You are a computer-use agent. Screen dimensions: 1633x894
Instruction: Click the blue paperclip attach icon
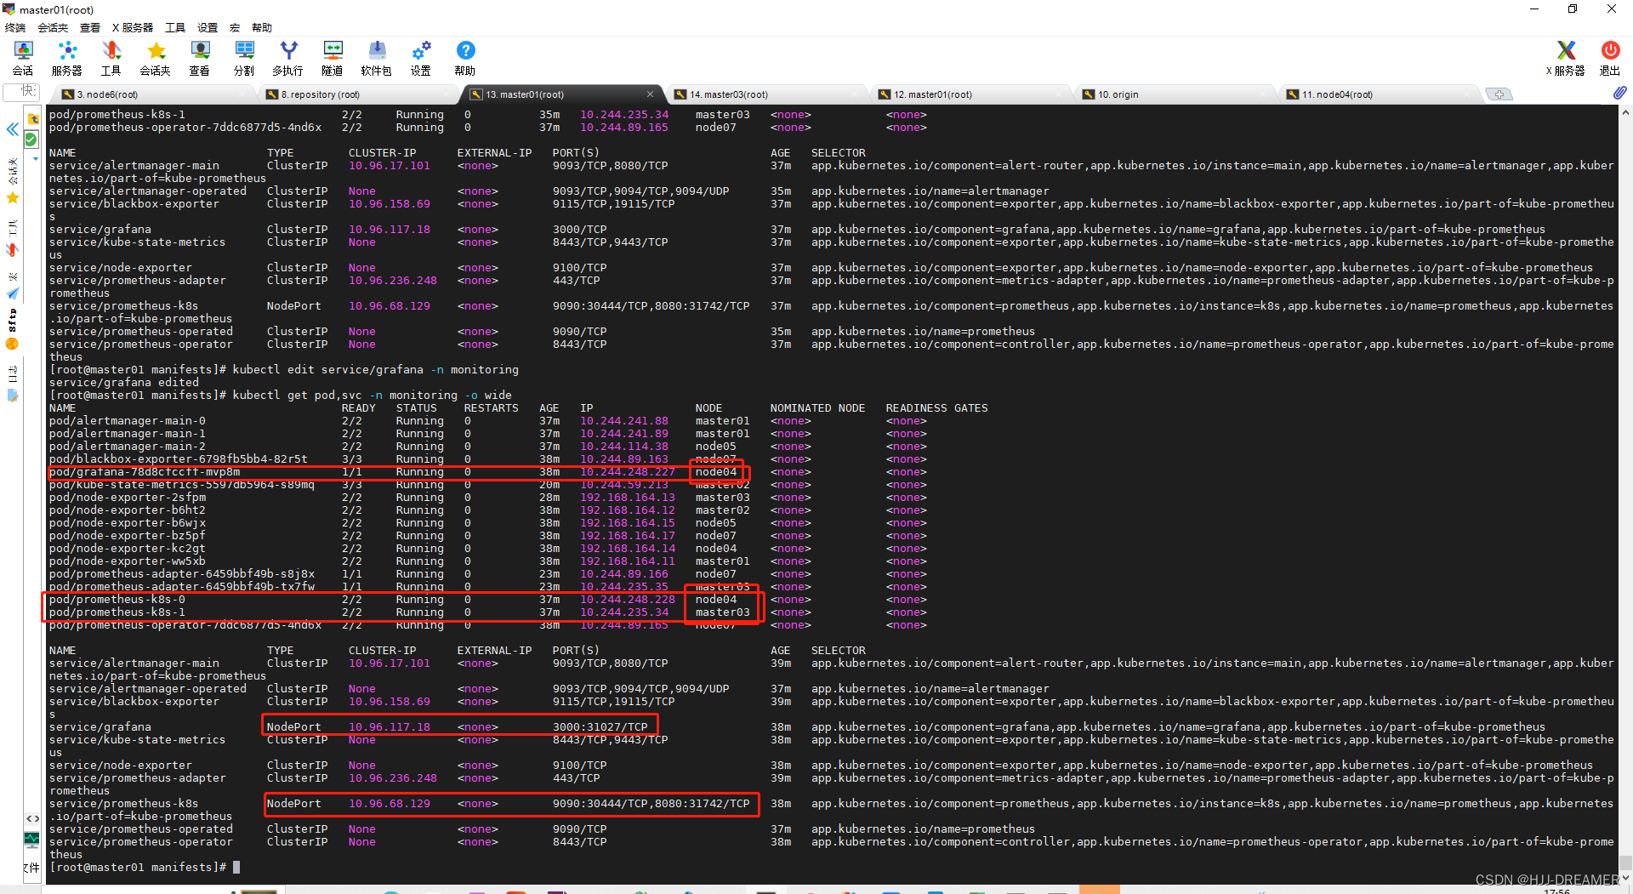coord(1619,93)
